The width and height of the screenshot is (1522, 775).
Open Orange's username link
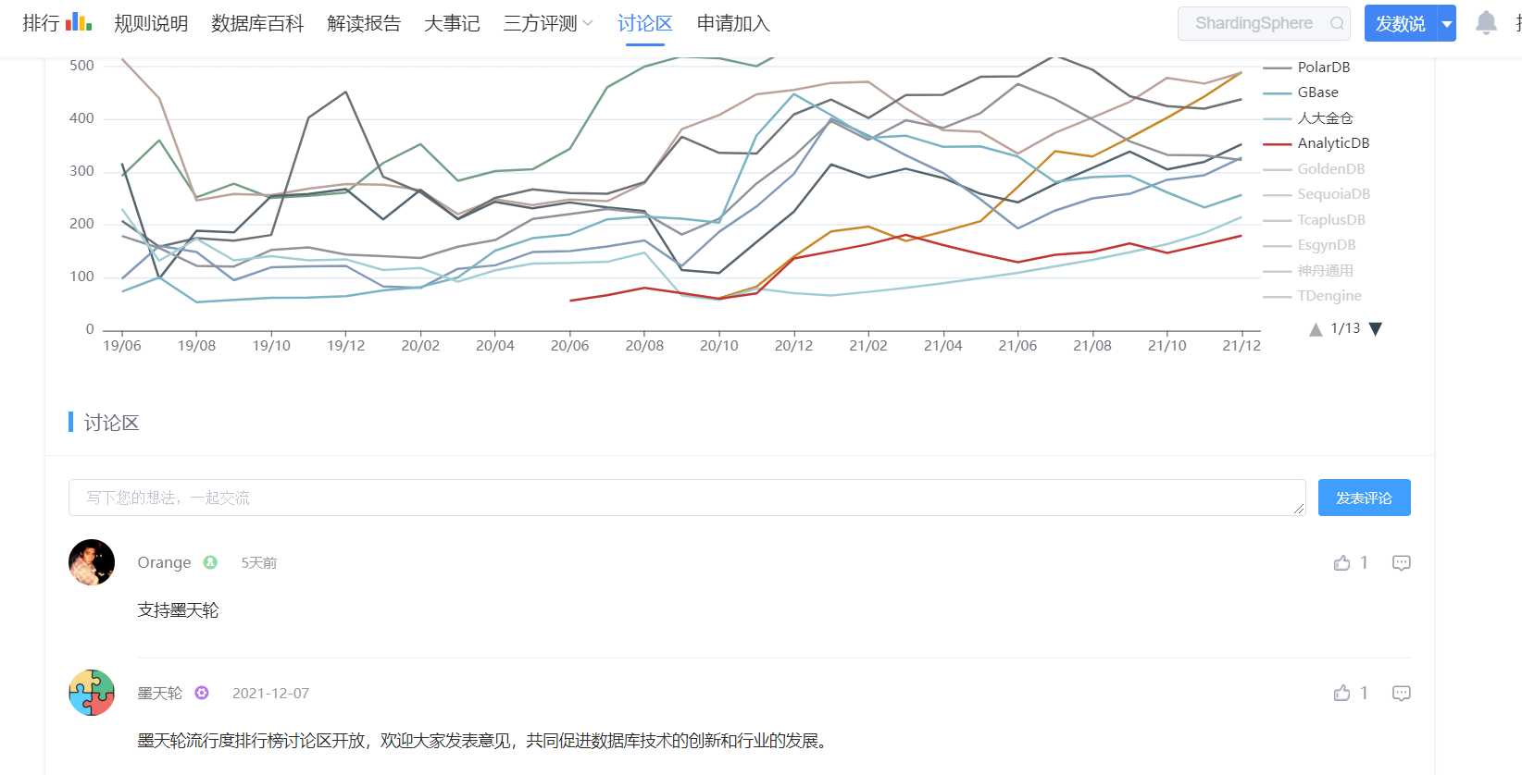click(164, 562)
